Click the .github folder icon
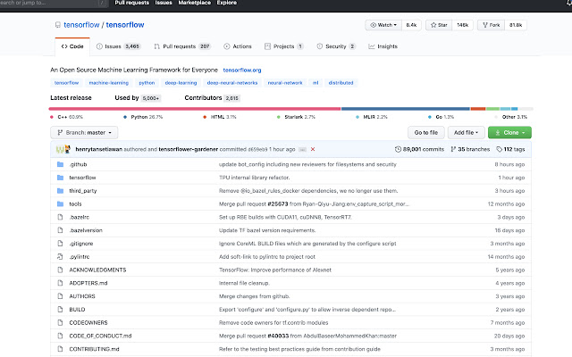 [x=60, y=164]
